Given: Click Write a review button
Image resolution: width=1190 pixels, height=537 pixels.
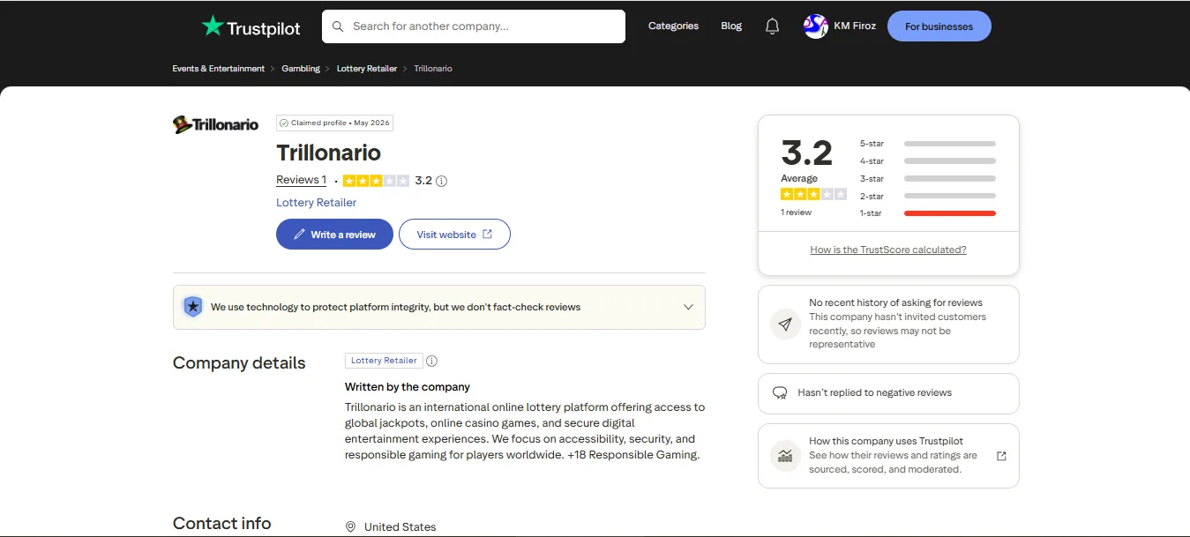Looking at the screenshot, I should pyautogui.click(x=334, y=235).
